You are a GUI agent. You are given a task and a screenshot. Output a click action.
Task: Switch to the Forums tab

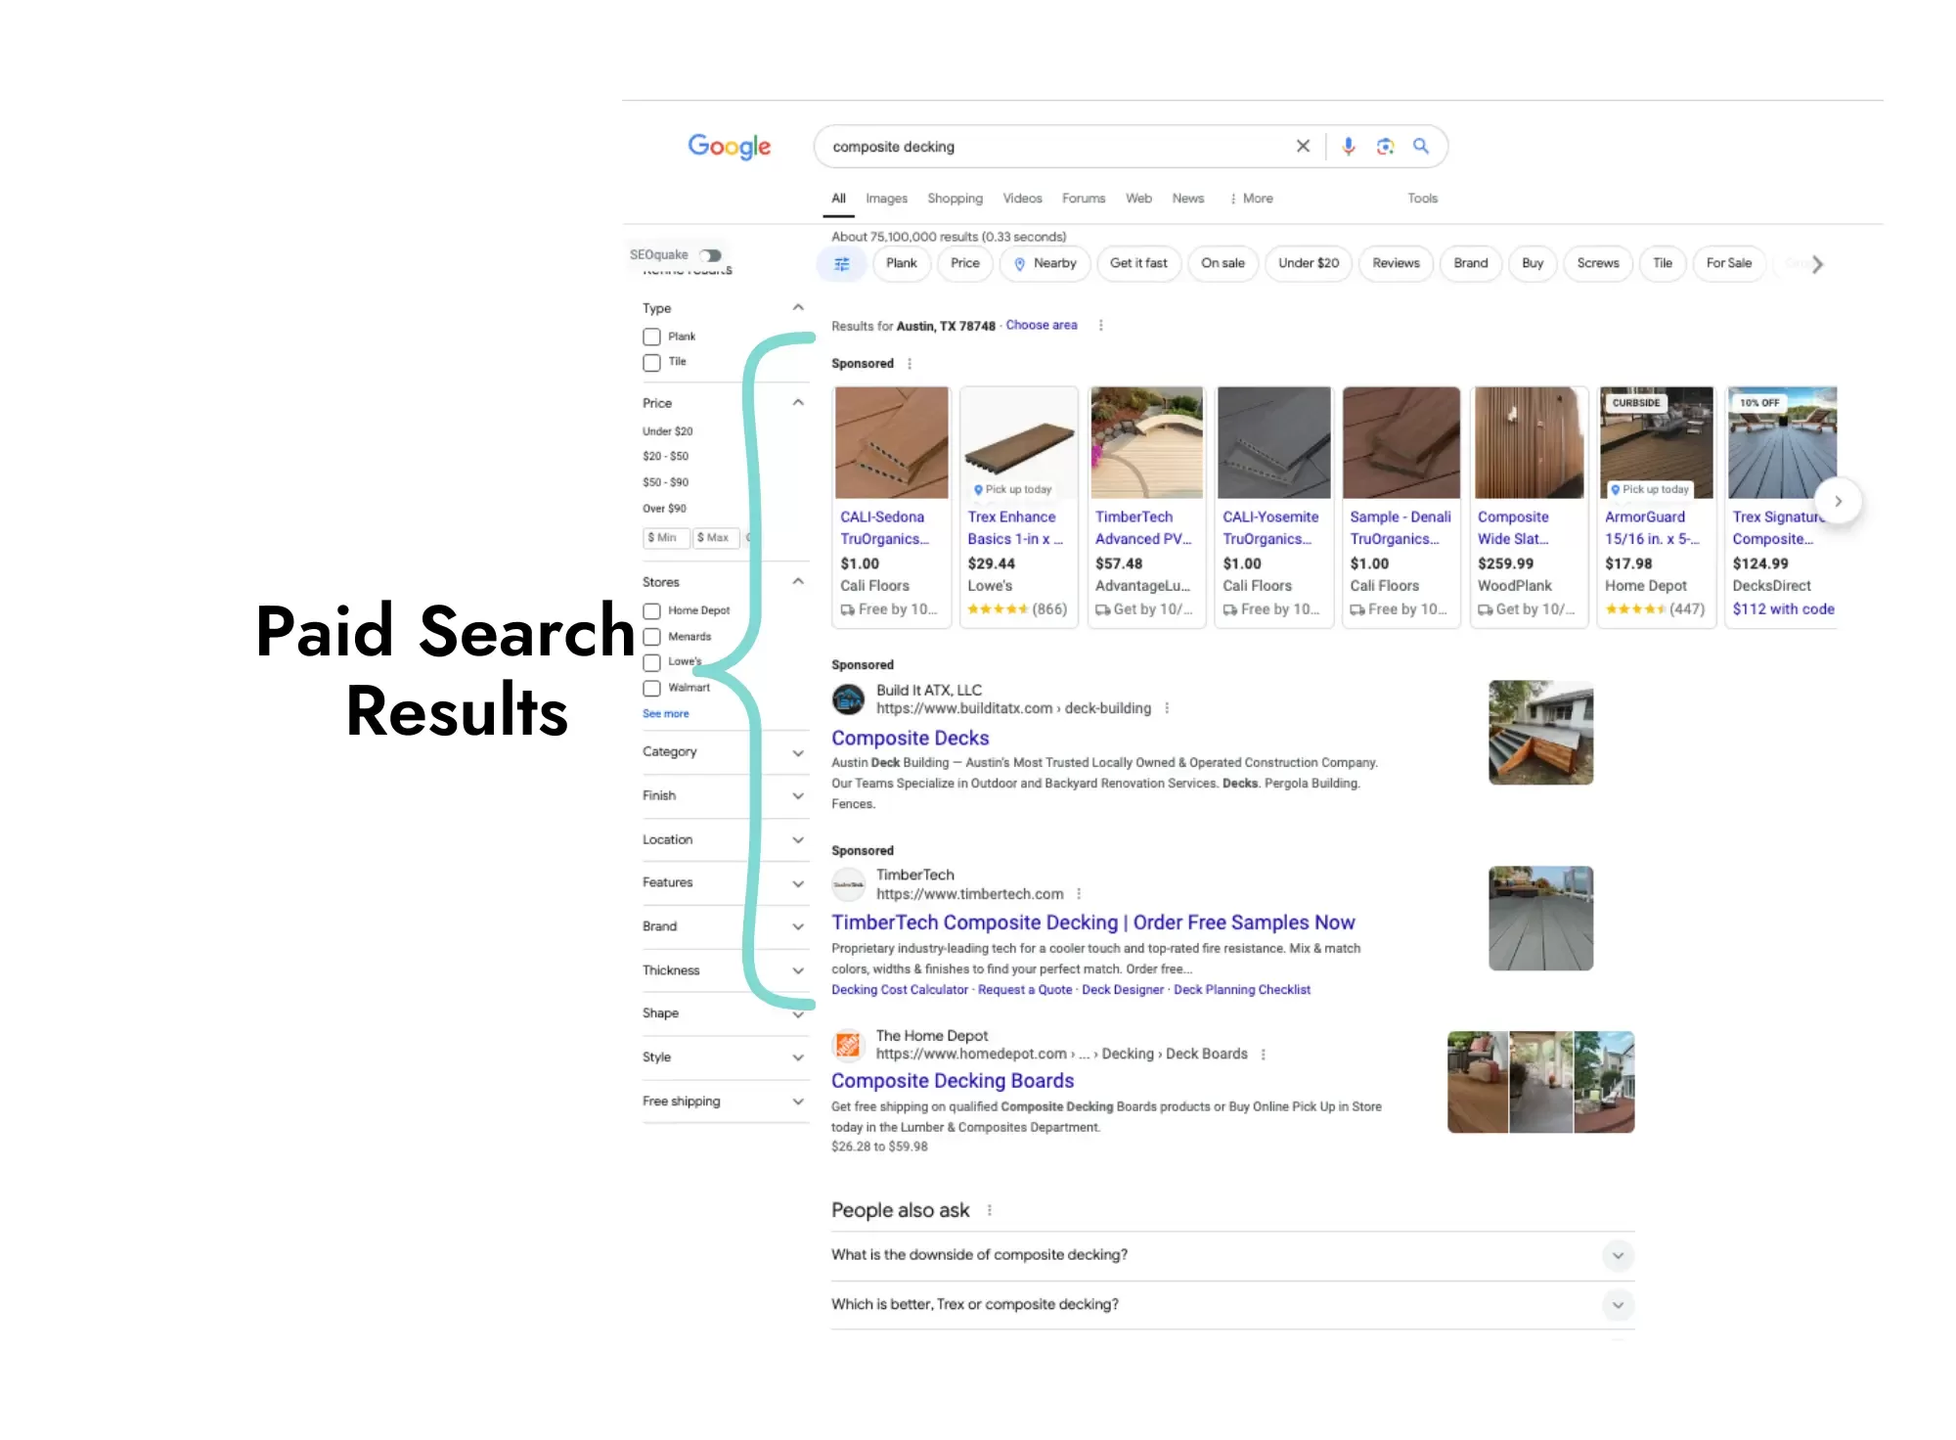click(x=1084, y=199)
